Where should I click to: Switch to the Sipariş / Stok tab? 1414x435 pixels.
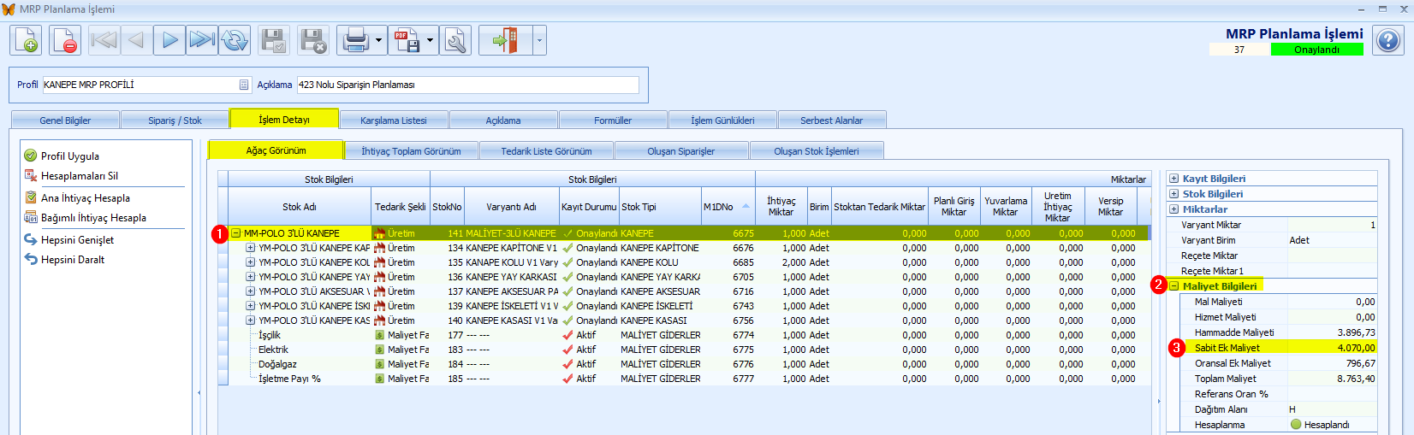[175, 121]
